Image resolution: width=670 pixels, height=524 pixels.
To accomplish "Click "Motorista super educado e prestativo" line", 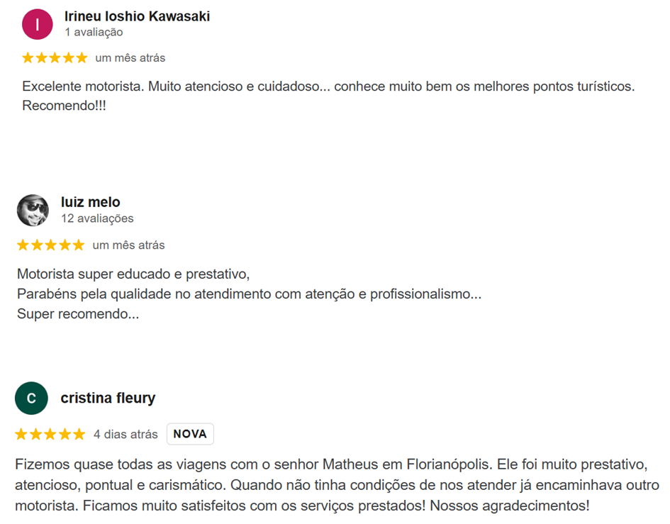I will [133, 274].
